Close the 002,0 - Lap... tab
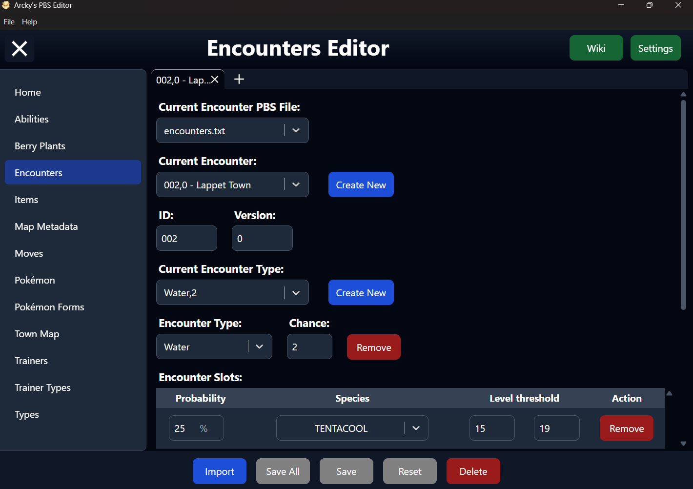The image size is (693, 489). coord(215,80)
